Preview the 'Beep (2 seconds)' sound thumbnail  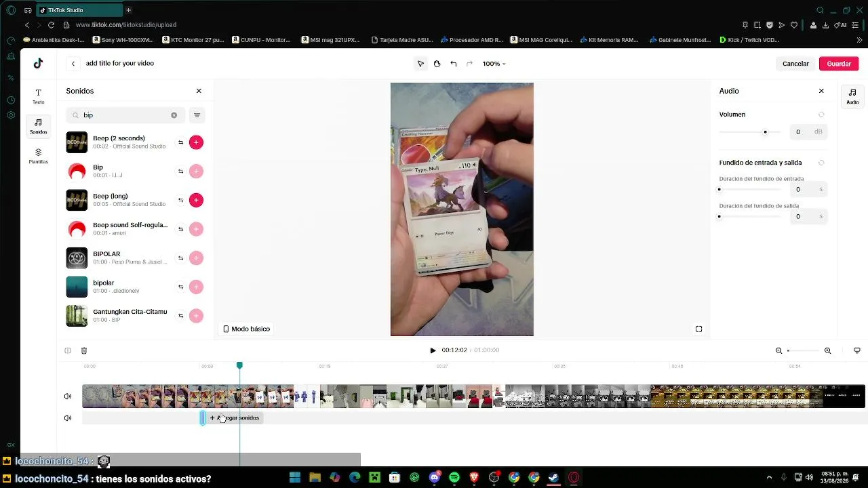click(x=77, y=142)
